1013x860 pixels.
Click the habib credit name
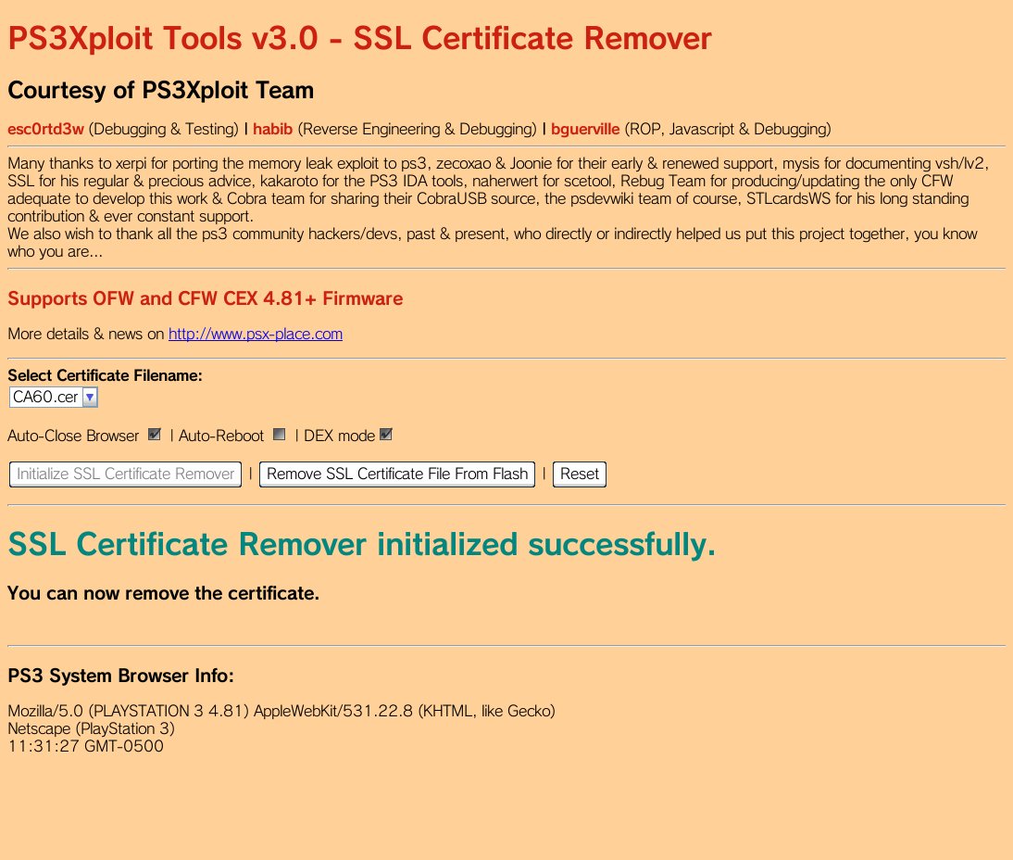(272, 129)
